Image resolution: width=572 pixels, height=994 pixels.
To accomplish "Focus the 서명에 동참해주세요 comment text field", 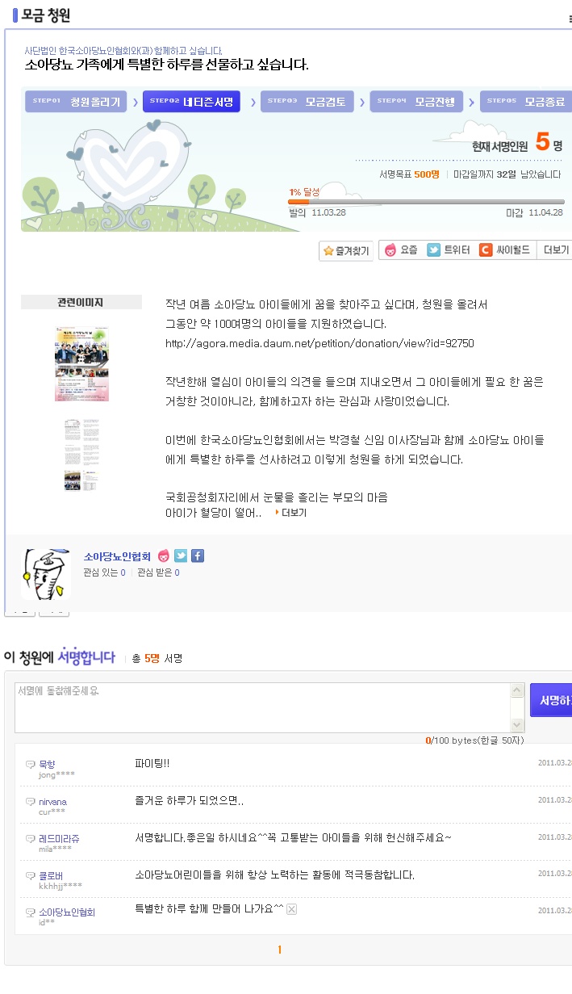I will click(x=263, y=707).
